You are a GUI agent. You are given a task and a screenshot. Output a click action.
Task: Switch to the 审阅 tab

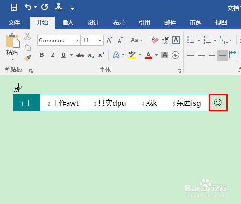pos(196,23)
